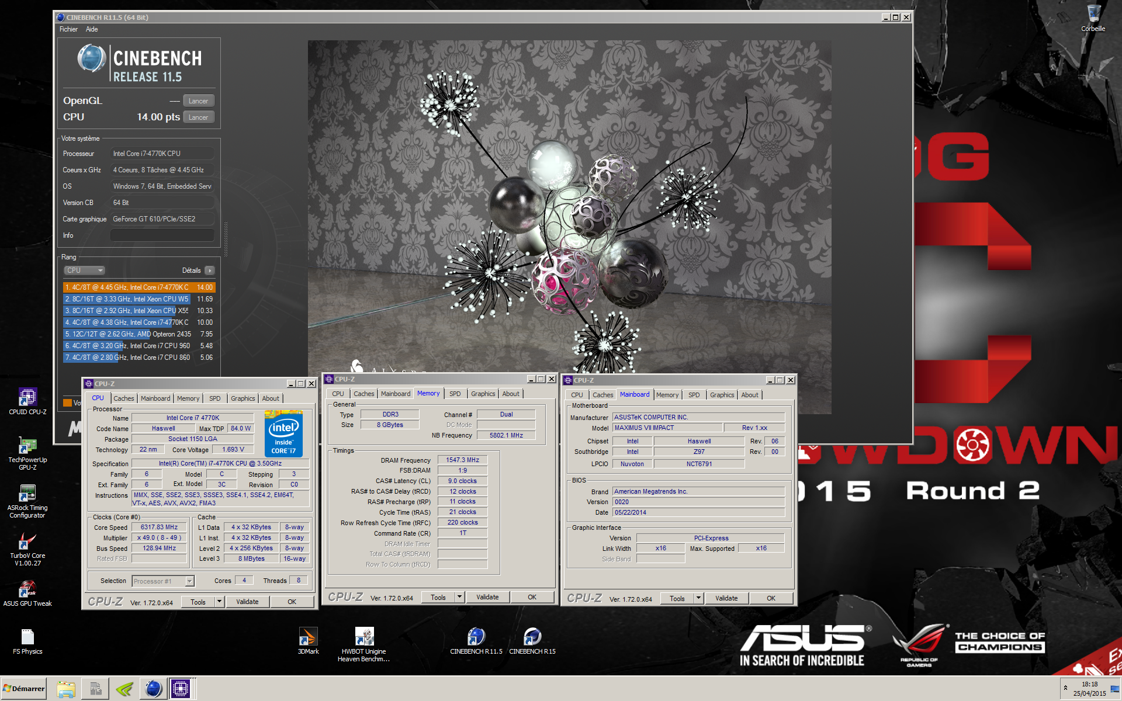The height and width of the screenshot is (701, 1122).
Task: Click OK in middle CPU-Z window
Action: pyautogui.click(x=532, y=597)
